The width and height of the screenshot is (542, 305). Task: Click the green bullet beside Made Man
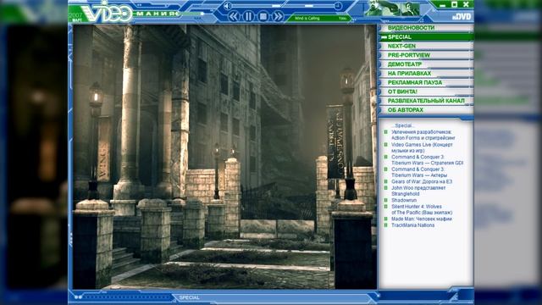click(x=386, y=219)
